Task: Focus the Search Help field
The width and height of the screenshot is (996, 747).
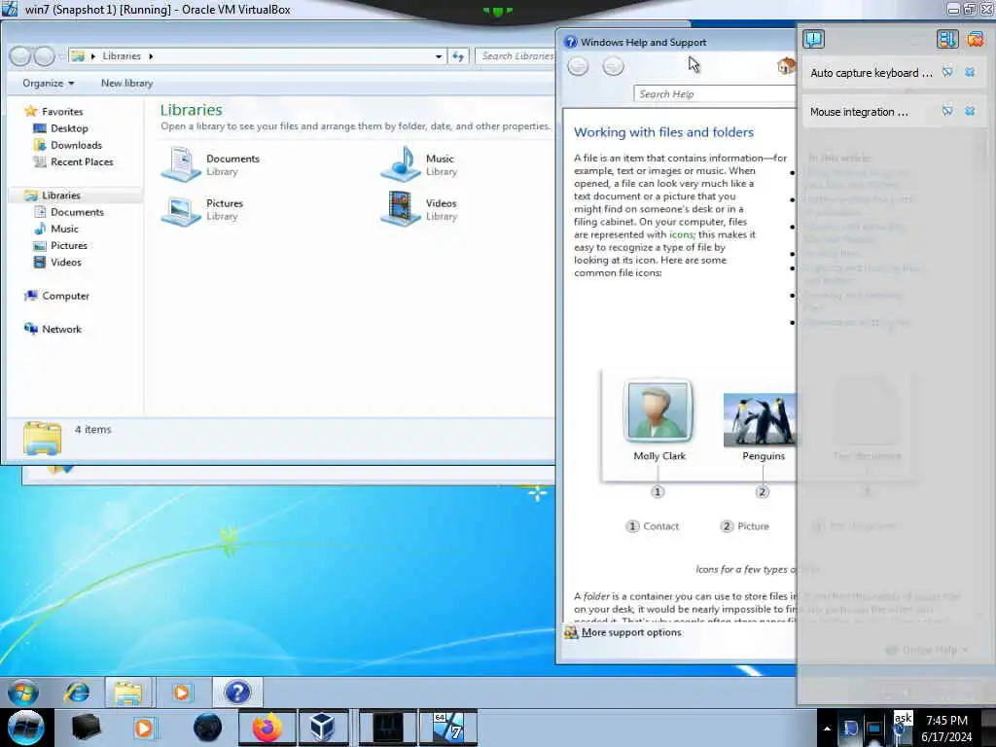Action: coord(715,94)
